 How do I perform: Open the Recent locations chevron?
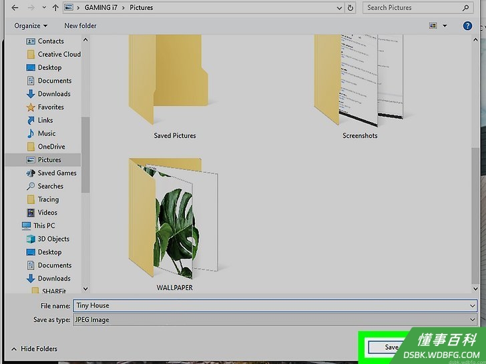coord(44,8)
